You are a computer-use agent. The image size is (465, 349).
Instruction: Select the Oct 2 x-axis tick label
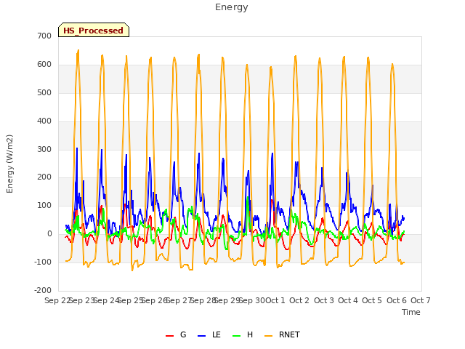pyautogui.click(x=299, y=300)
